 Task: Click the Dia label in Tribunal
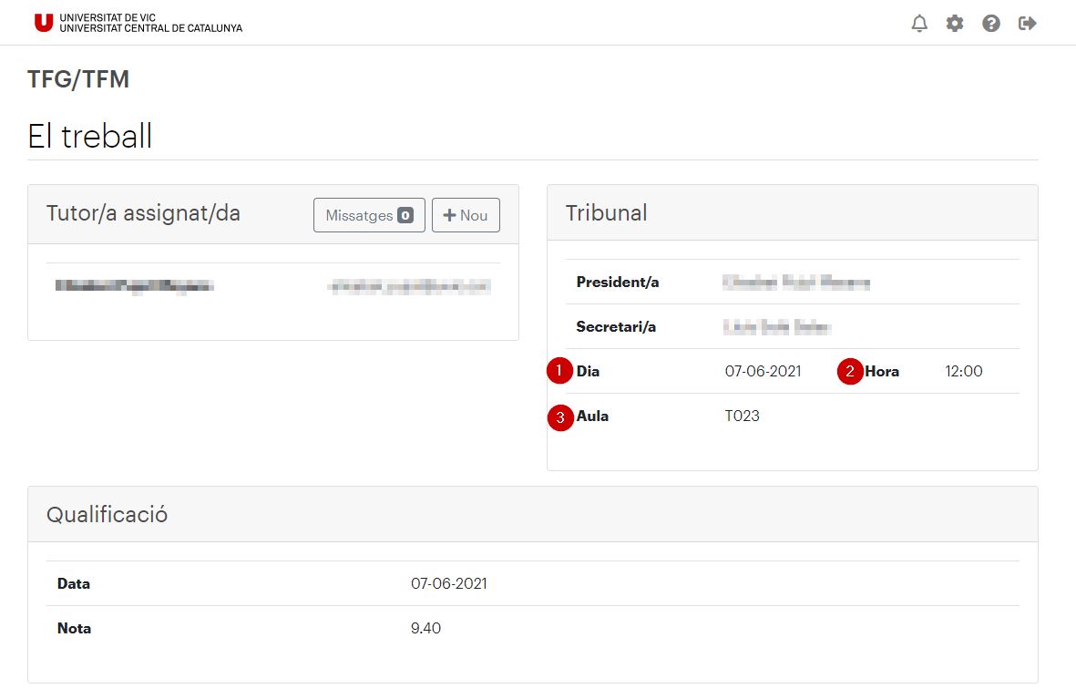[x=588, y=371]
